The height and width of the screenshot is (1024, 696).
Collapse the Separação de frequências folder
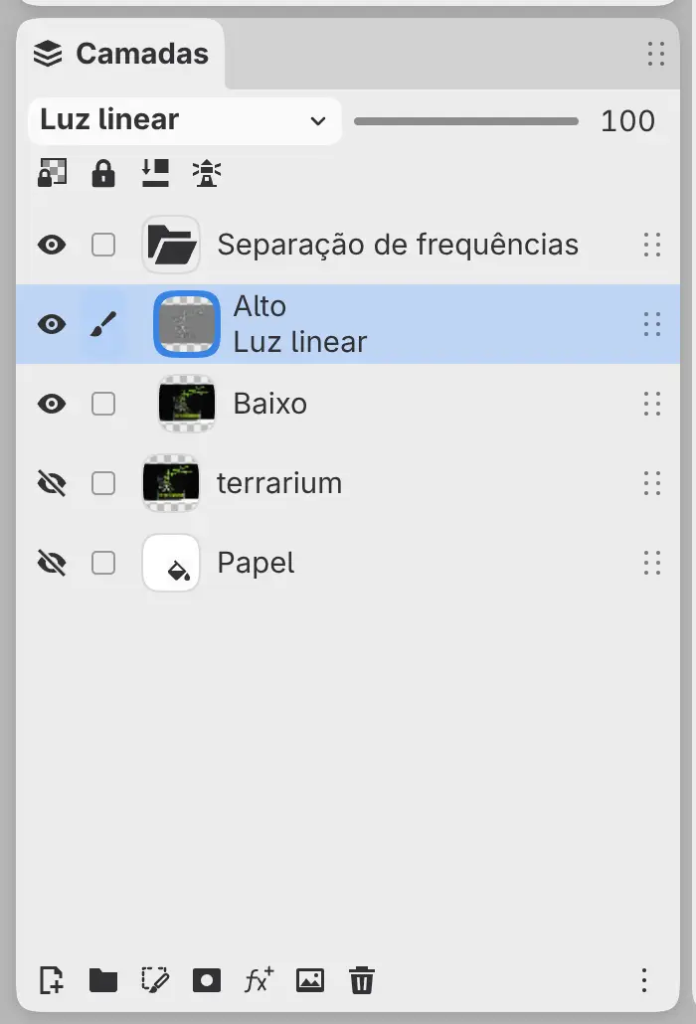pos(171,245)
